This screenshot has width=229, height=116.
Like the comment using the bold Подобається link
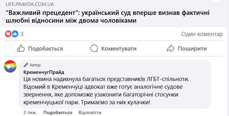coord(58,113)
